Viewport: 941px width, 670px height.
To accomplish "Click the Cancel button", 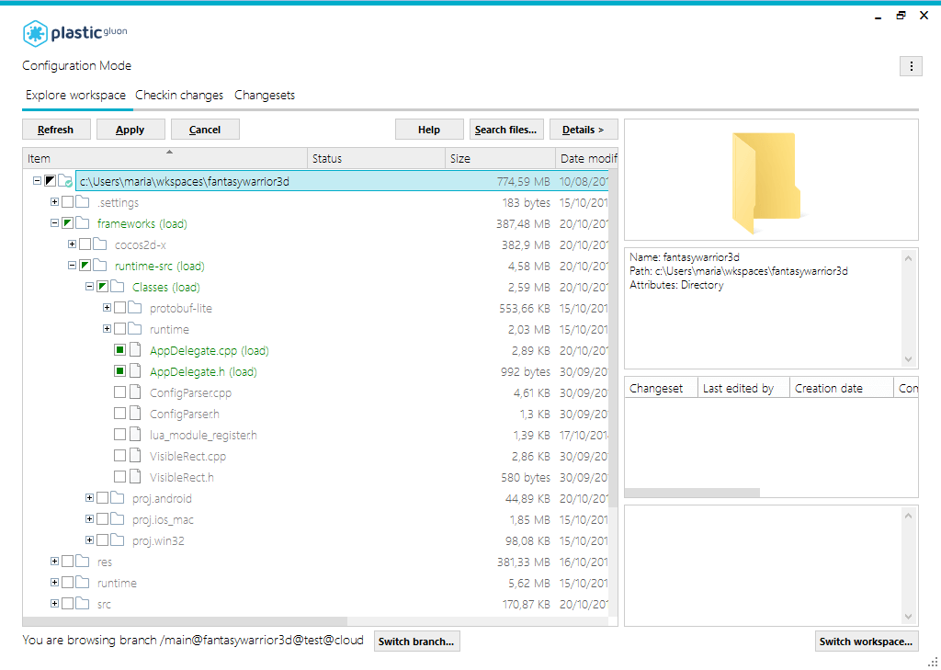I will (x=205, y=130).
